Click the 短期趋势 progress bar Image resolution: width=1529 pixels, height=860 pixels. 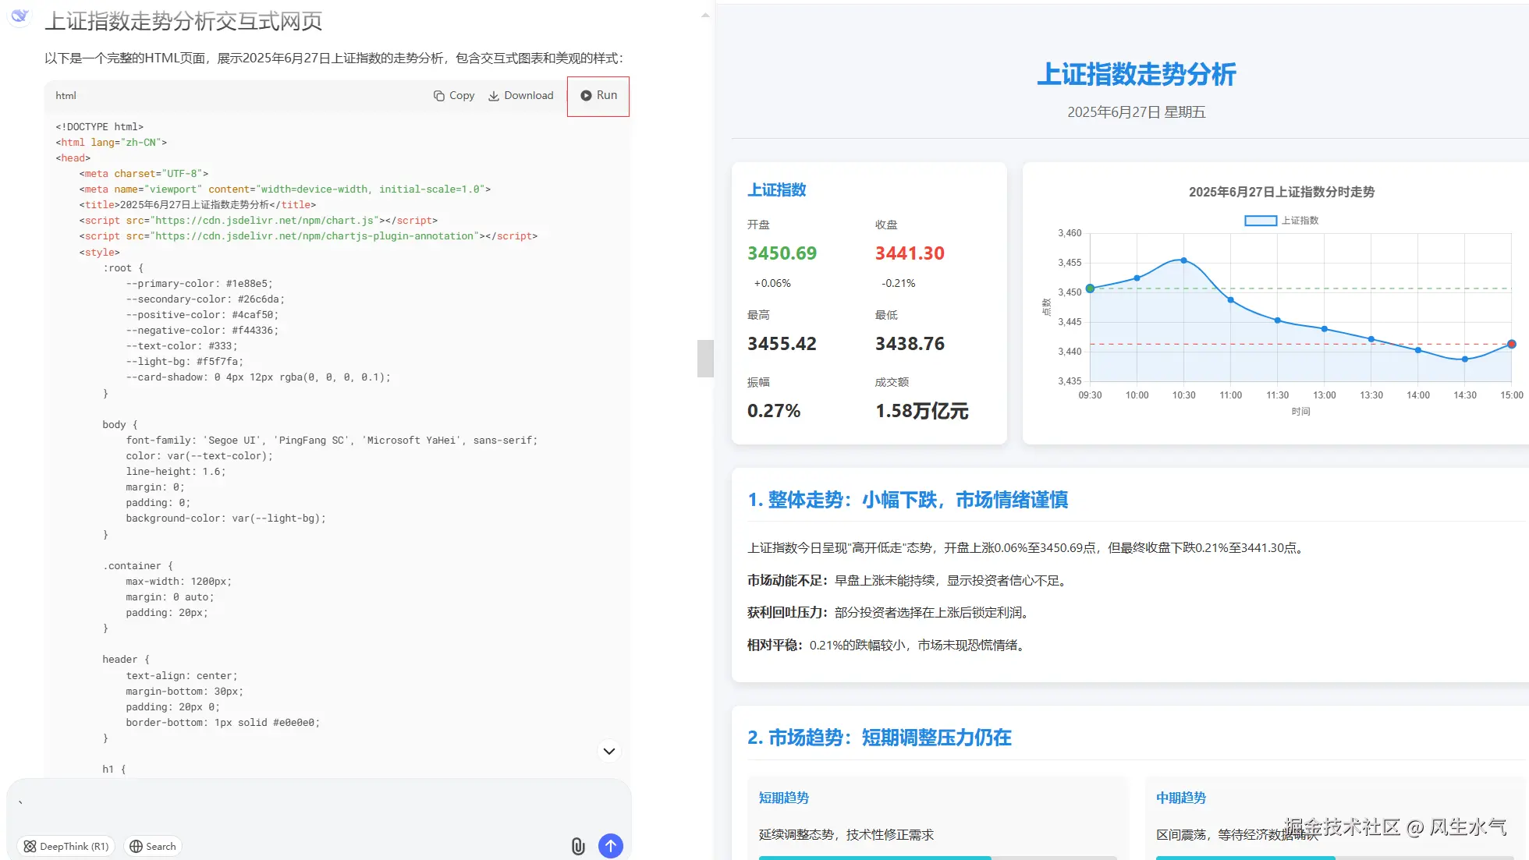coord(936,857)
